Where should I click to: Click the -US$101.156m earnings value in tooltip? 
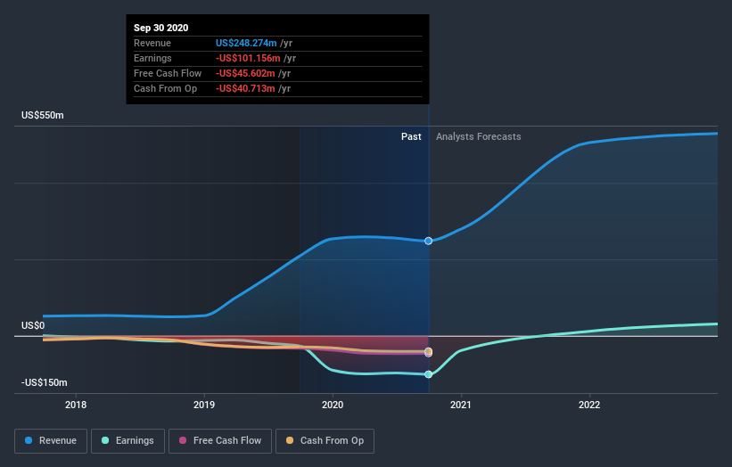[x=248, y=58]
